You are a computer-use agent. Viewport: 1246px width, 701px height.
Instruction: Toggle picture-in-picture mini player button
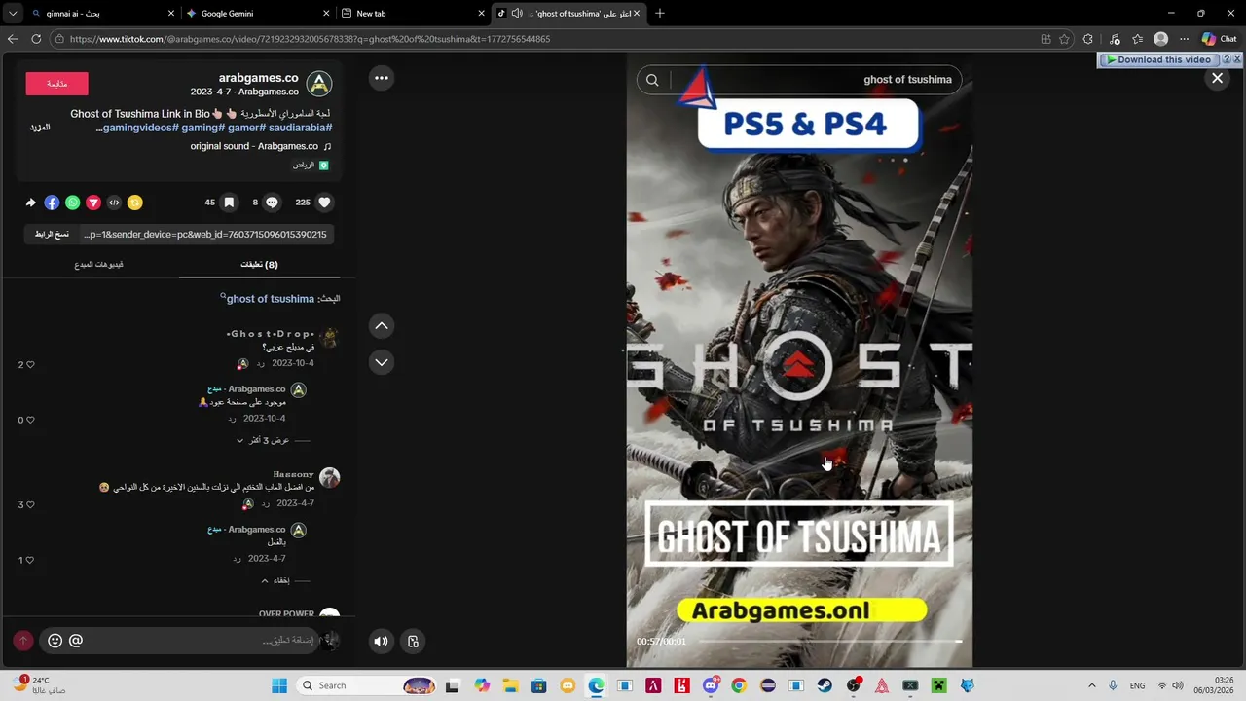[413, 641]
